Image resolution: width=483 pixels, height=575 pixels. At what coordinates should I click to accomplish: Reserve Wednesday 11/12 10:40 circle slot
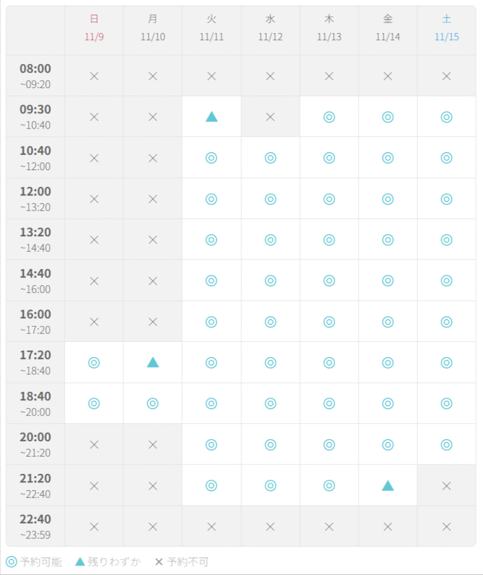270,158
